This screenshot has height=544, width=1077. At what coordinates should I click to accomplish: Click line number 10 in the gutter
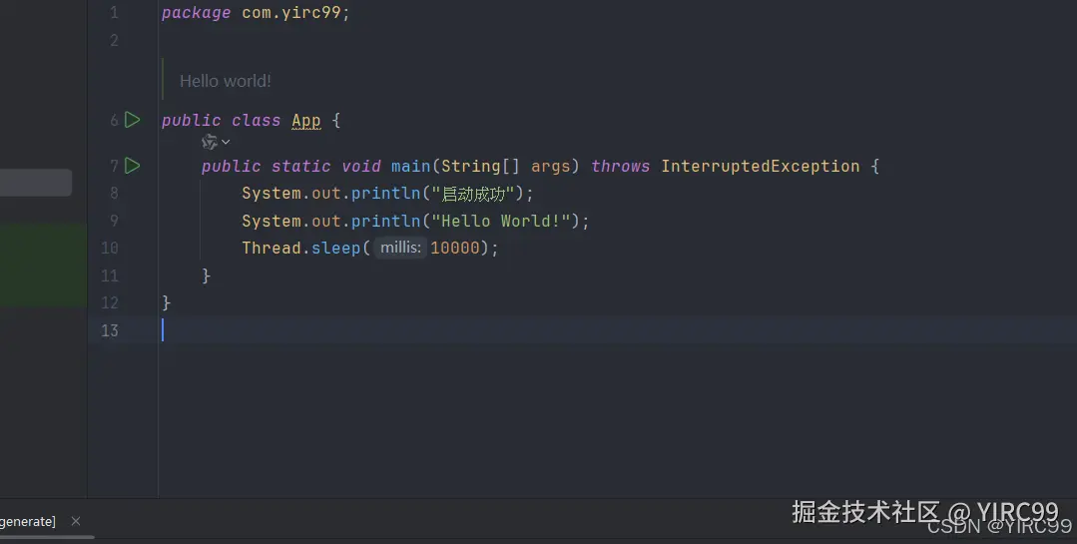coord(110,248)
